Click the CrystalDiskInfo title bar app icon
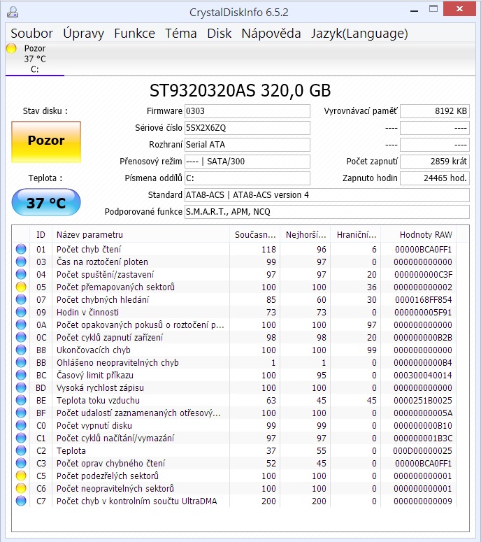The width and height of the screenshot is (481, 542). (x=13, y=12)
